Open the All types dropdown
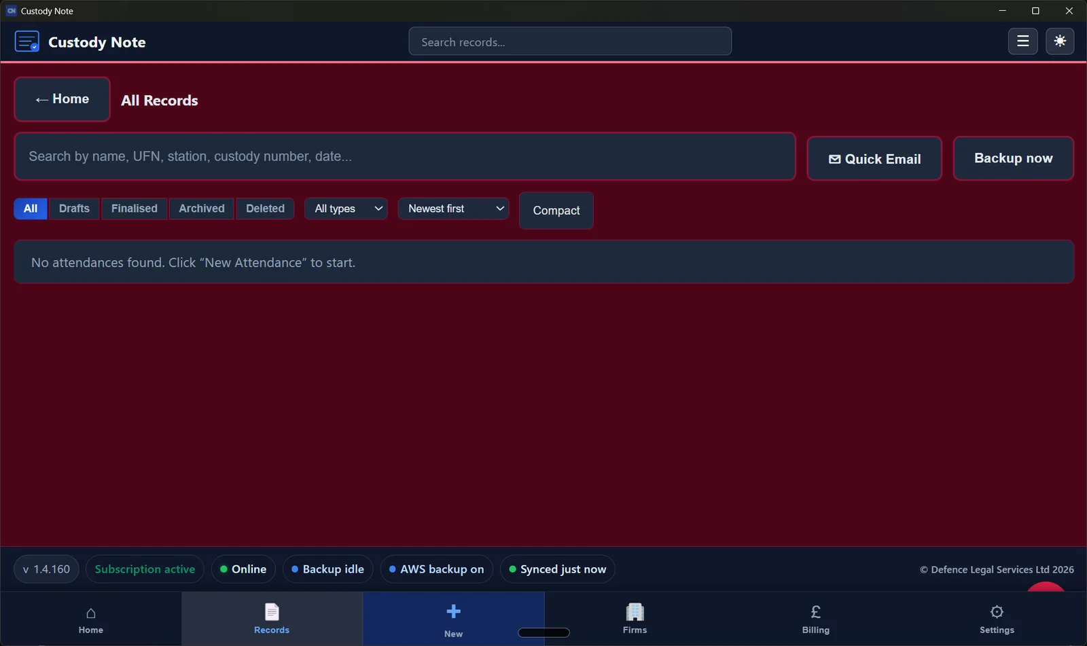 [x=346, y=209]
